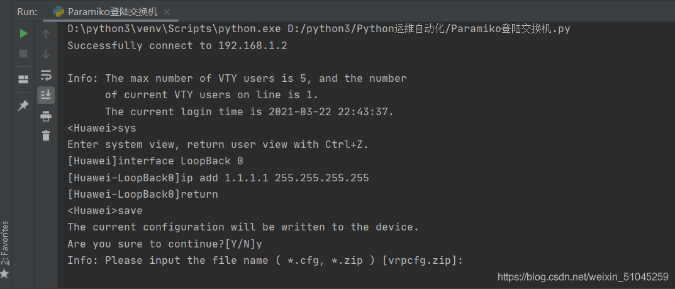The height and width of the screenshot is (289, 675).
Task: Close the Paramiko登陆交换机 run tab
Action: point(167,12)
